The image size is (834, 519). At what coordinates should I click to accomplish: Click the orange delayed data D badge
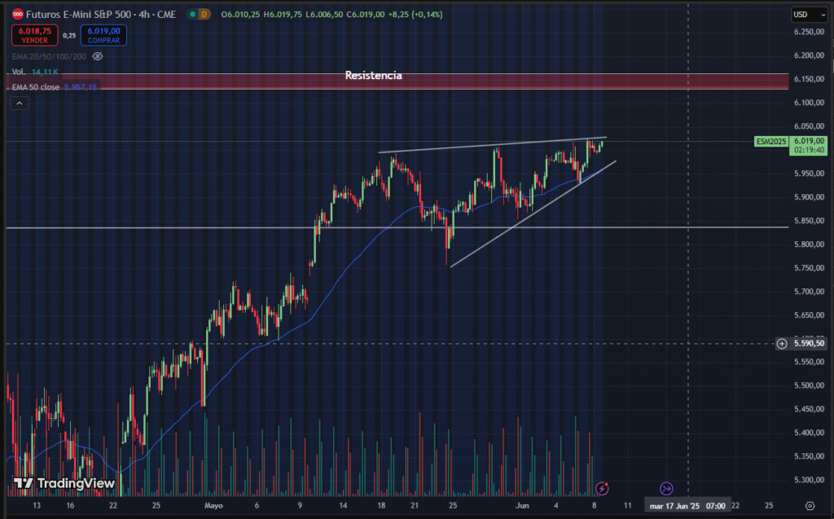(204, 14)
